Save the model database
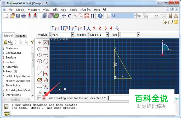 pos(18,16)
